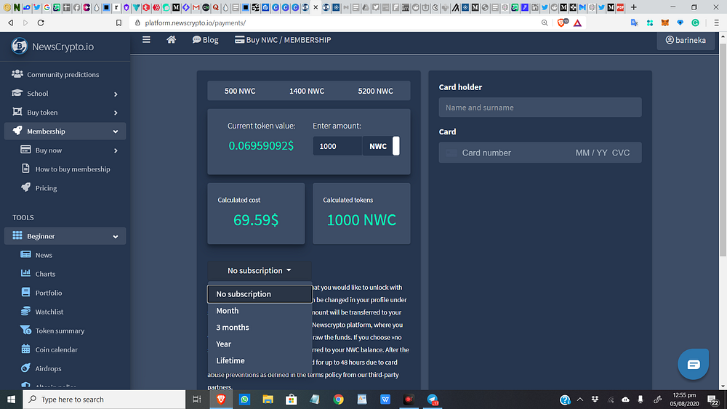Go back in browser history

coord(11,23)
